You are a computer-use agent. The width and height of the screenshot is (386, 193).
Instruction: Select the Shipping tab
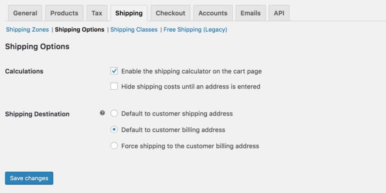[129, 13]
